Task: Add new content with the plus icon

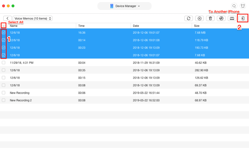Action: [x=199, y=18]
